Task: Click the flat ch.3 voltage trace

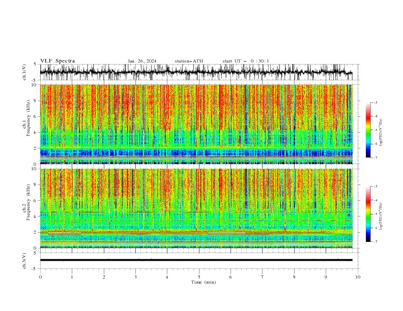Action: tap(196, 260)
